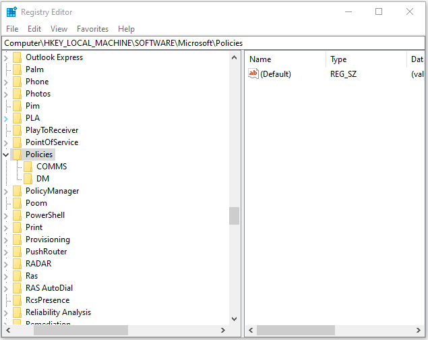Image resolution: width=428 pixels, height=340 pixels.
Task: Click values pane horizontal scrollbar thumb
Action: click(x=296, y=330)
